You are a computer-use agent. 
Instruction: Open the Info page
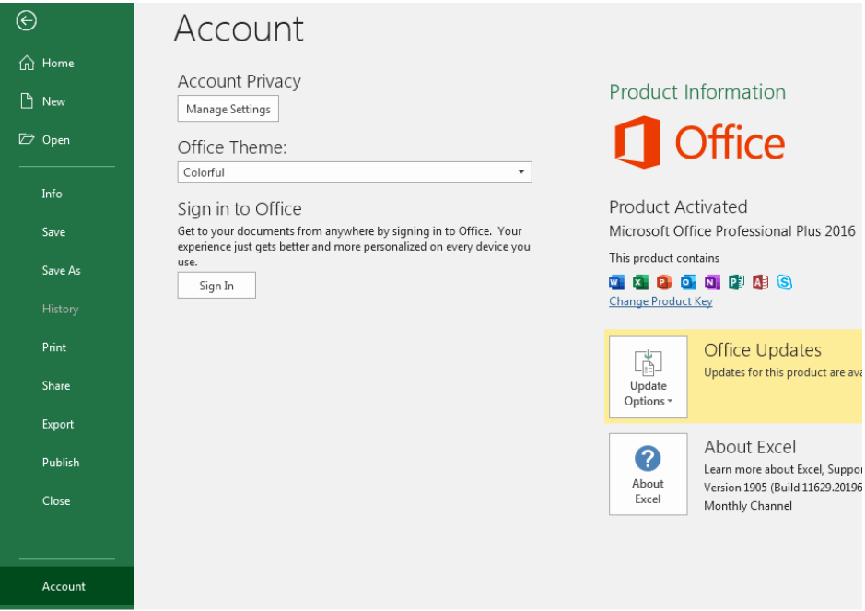tap(52, 194)
